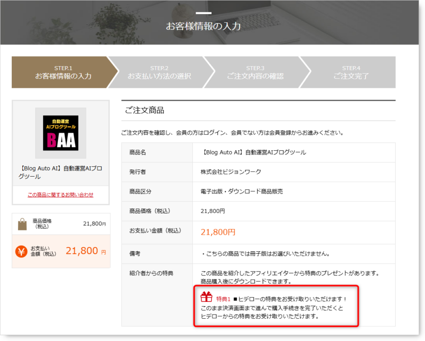This screenshot has height=341, width=425.
Task: Open この商品に関するお問い合わせ link
Action: tap(60, 195)
